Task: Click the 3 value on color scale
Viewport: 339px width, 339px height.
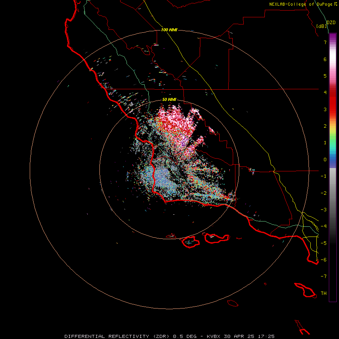Action: [x=325, y=109]
